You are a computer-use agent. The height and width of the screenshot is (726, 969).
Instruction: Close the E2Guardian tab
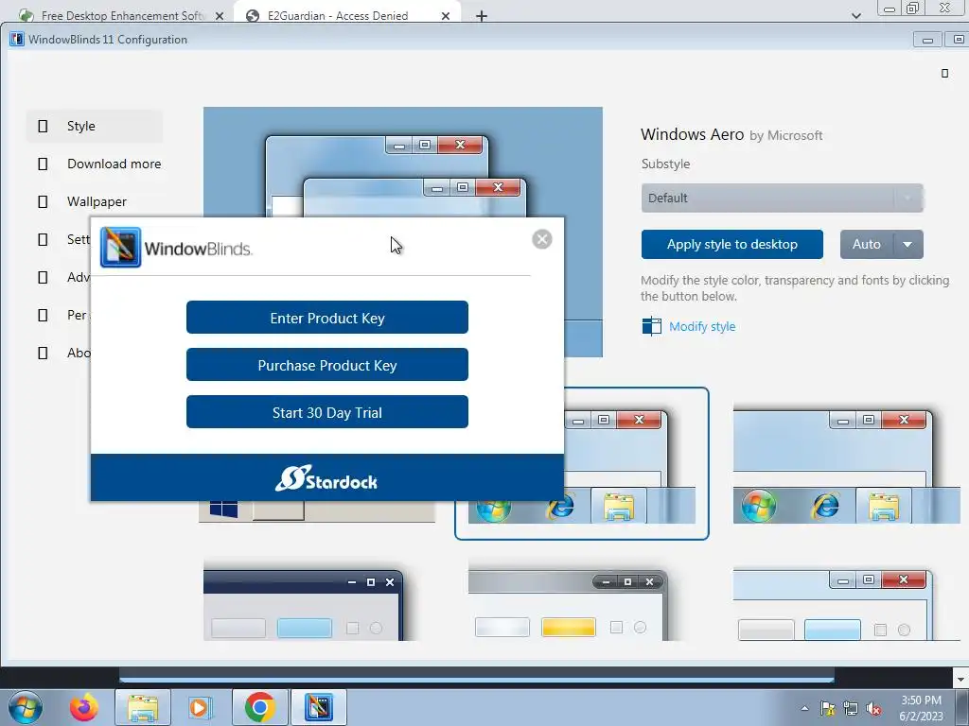click(x=446, y=16)
